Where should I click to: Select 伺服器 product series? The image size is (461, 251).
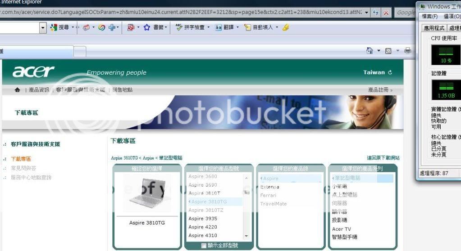click(x=339, y=203)
